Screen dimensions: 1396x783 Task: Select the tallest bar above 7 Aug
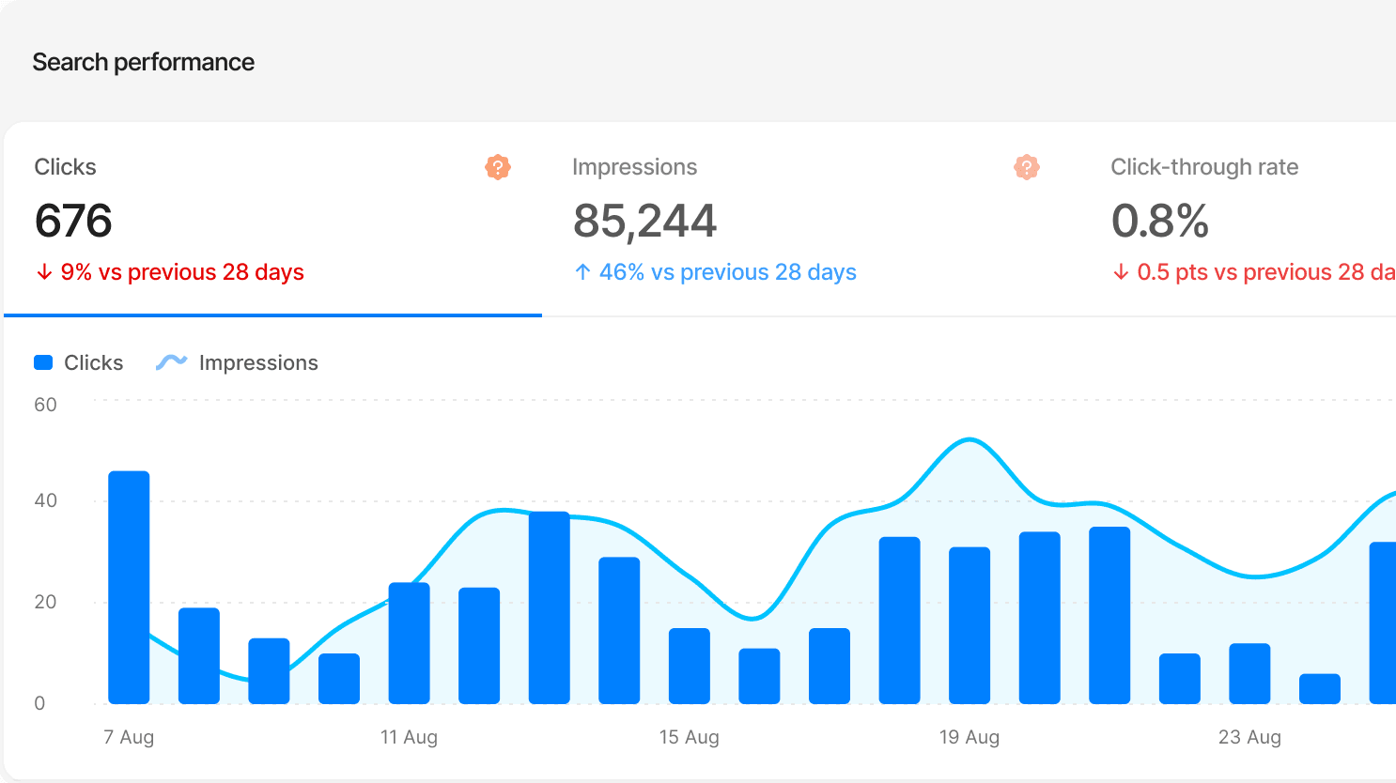point(129,588)
